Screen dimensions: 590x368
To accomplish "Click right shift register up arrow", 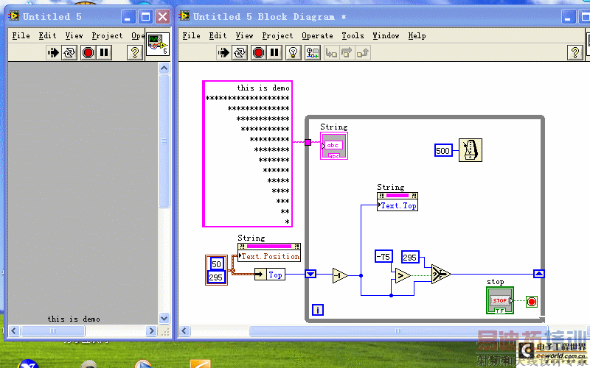I will (539, 275).
